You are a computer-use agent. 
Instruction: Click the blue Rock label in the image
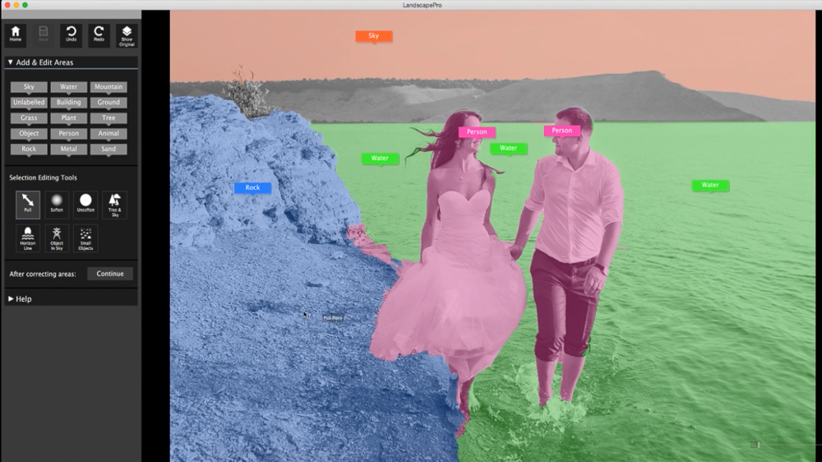tap(252, 187)
